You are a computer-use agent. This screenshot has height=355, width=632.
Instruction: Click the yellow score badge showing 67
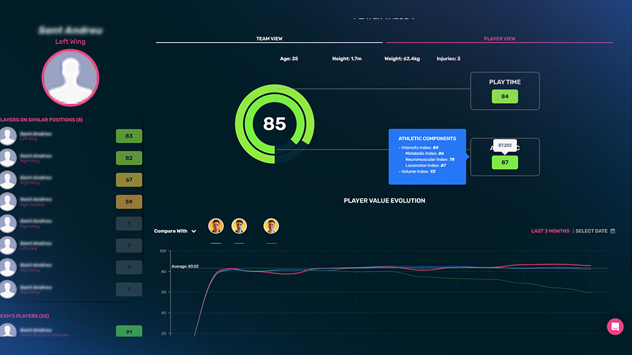[129, 180]
